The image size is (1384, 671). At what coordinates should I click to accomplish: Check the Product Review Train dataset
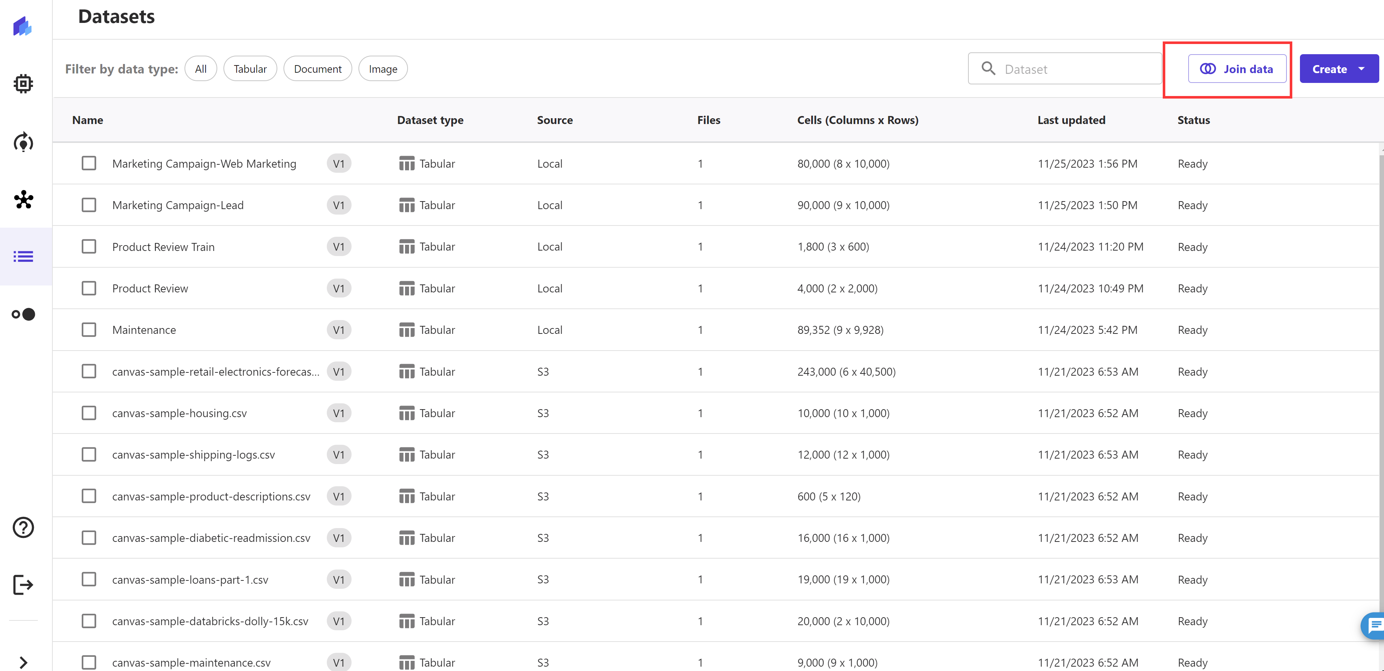(x=89, y=246)
